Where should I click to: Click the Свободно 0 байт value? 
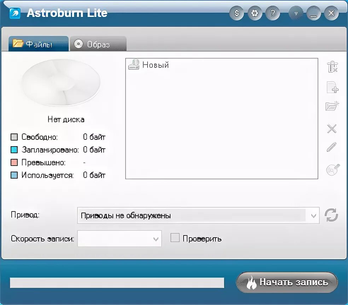pos(94,137)
